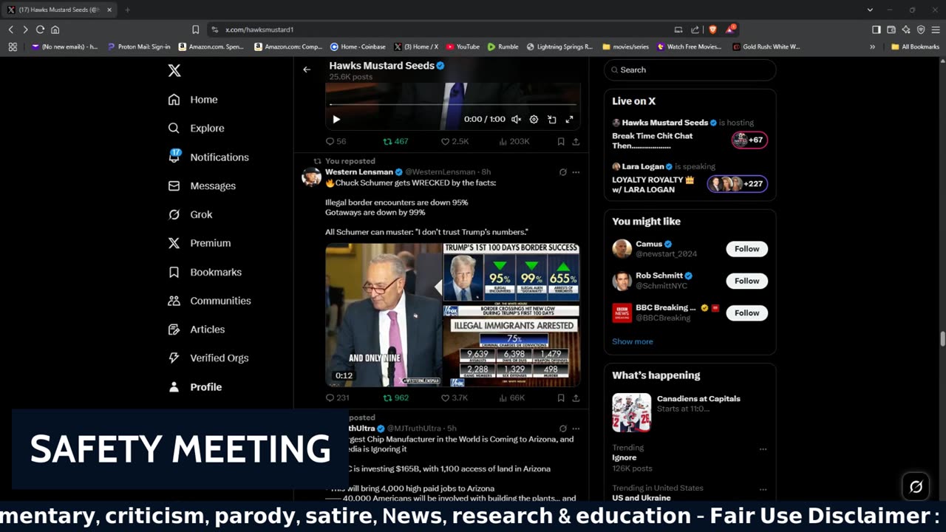Click the back arrow beside Hawks Mustard Seeds
The image size is (946, 532).
307,69
